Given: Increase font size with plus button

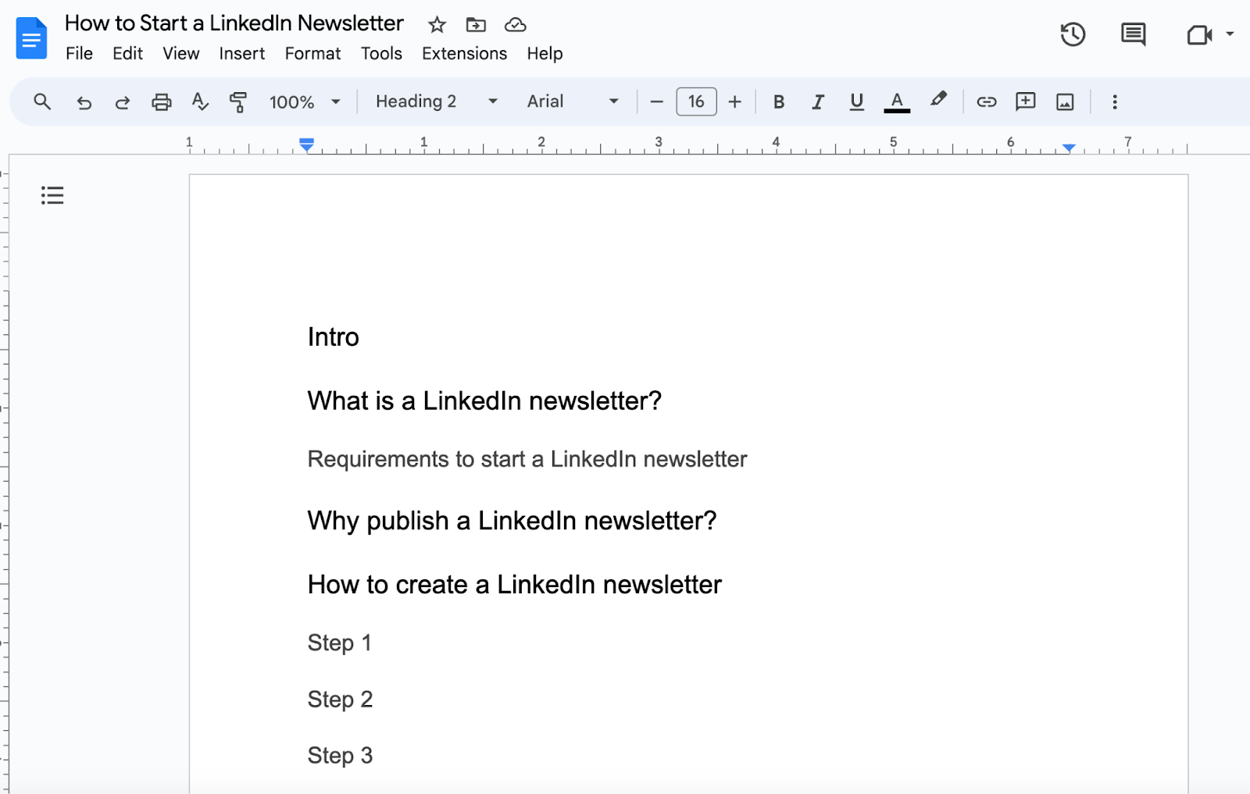Looking at the screenshot, I should [734, 102].
